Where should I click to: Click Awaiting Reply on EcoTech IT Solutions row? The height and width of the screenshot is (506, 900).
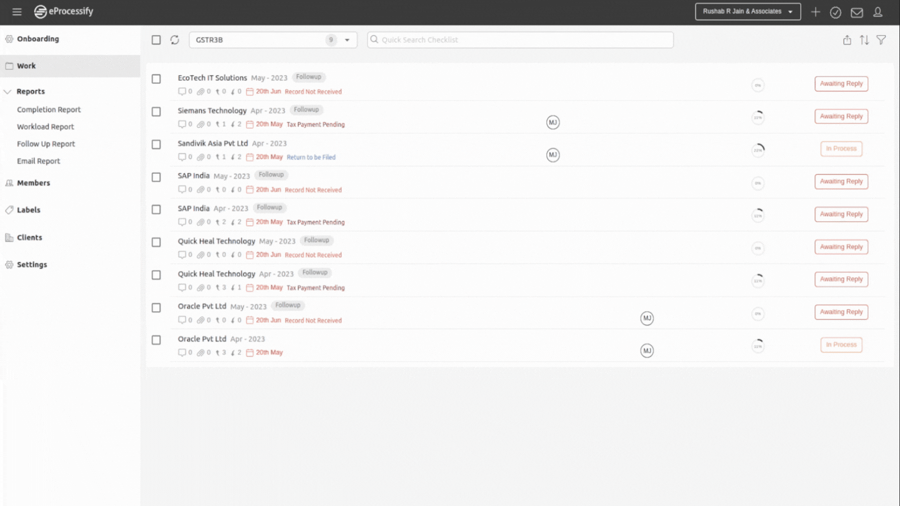click(841, 83)
